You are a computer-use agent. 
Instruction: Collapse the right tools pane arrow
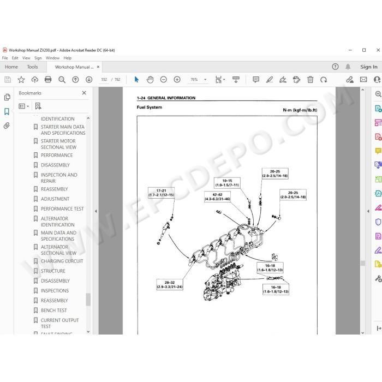(x=368, y=211)
